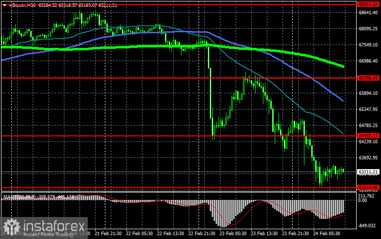Click the MACD scale value -849.032
The height and width of the screenshot is (239, 381).
click(x=367, y=226)
